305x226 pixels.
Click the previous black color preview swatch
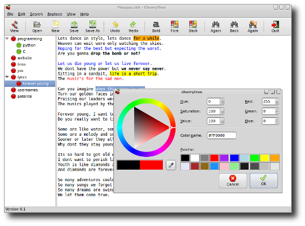(x=128, y=165)
